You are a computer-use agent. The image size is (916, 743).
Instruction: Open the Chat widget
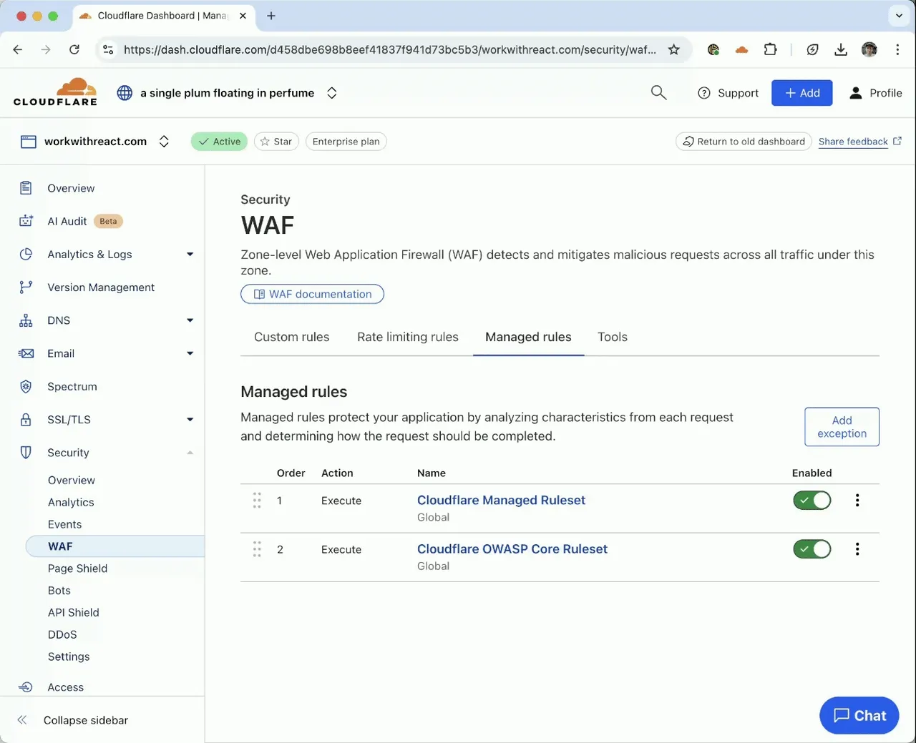tap(859, 715)
